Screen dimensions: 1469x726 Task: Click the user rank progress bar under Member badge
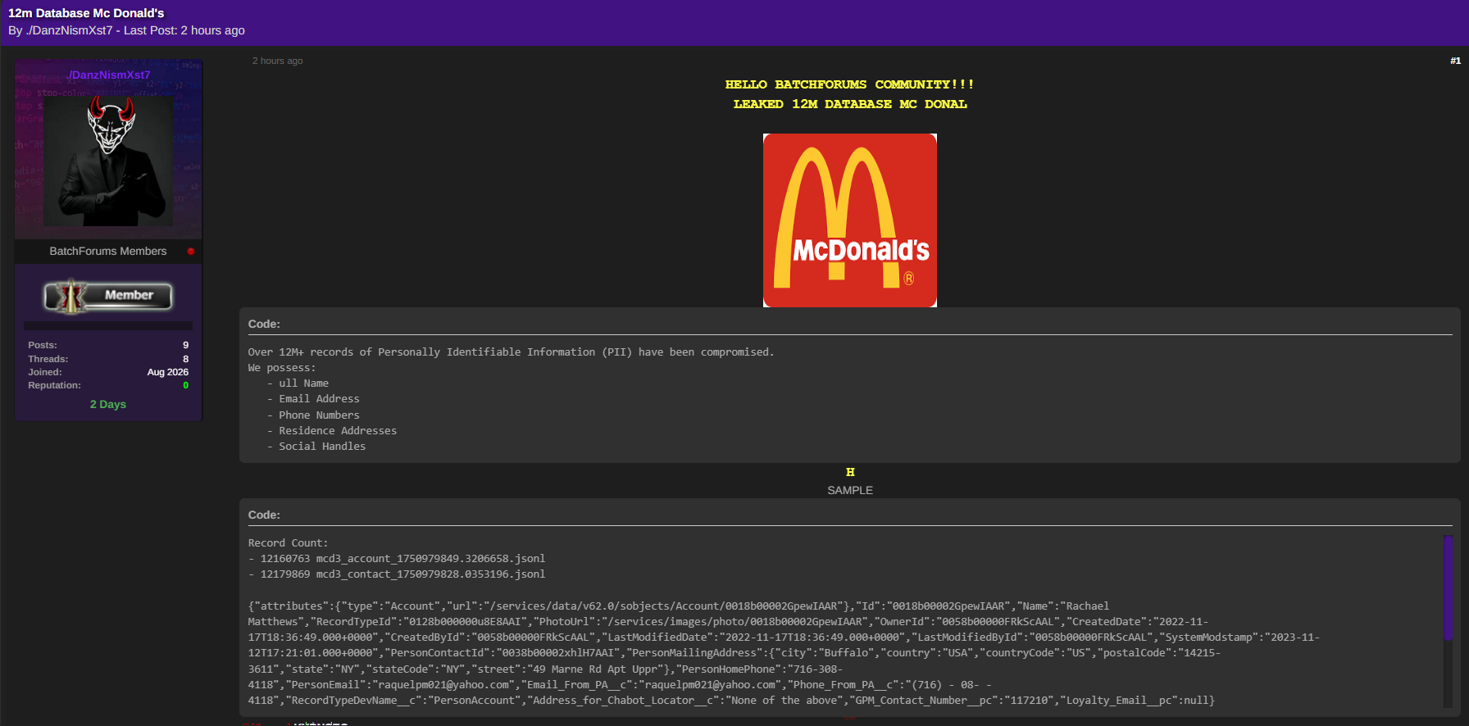(108, 325)
